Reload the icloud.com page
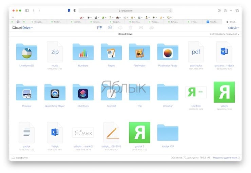251x173 pixels. coord(170,11)
